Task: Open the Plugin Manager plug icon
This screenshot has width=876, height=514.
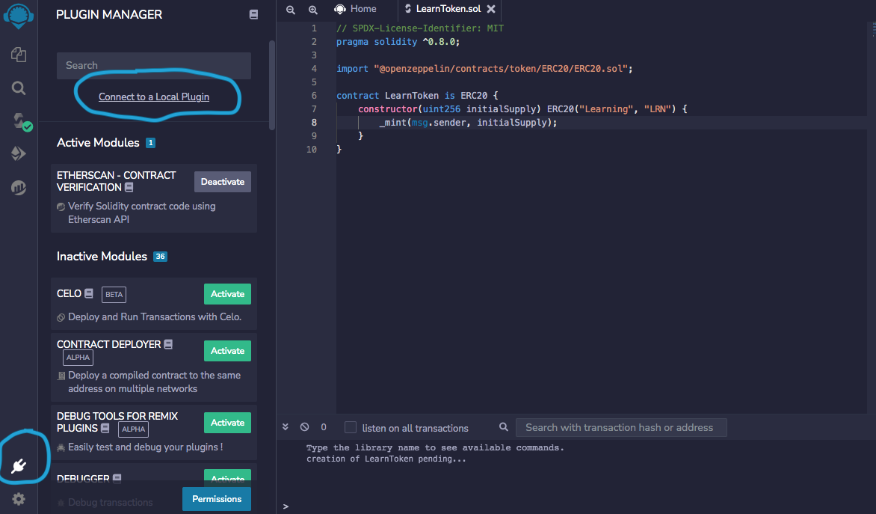Action: click(19, 465)
